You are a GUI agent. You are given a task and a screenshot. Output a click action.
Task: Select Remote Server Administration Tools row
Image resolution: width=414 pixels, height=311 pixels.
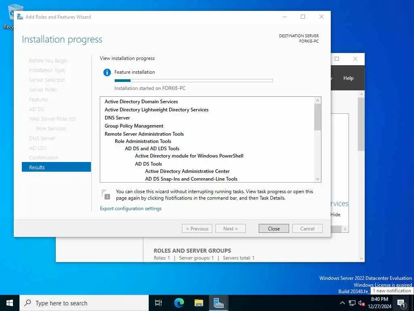coord(144,134)
